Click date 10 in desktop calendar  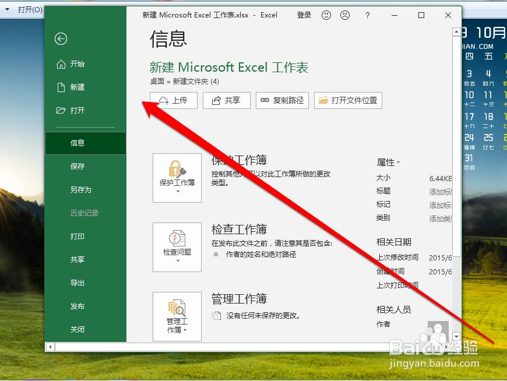[469, 95]
